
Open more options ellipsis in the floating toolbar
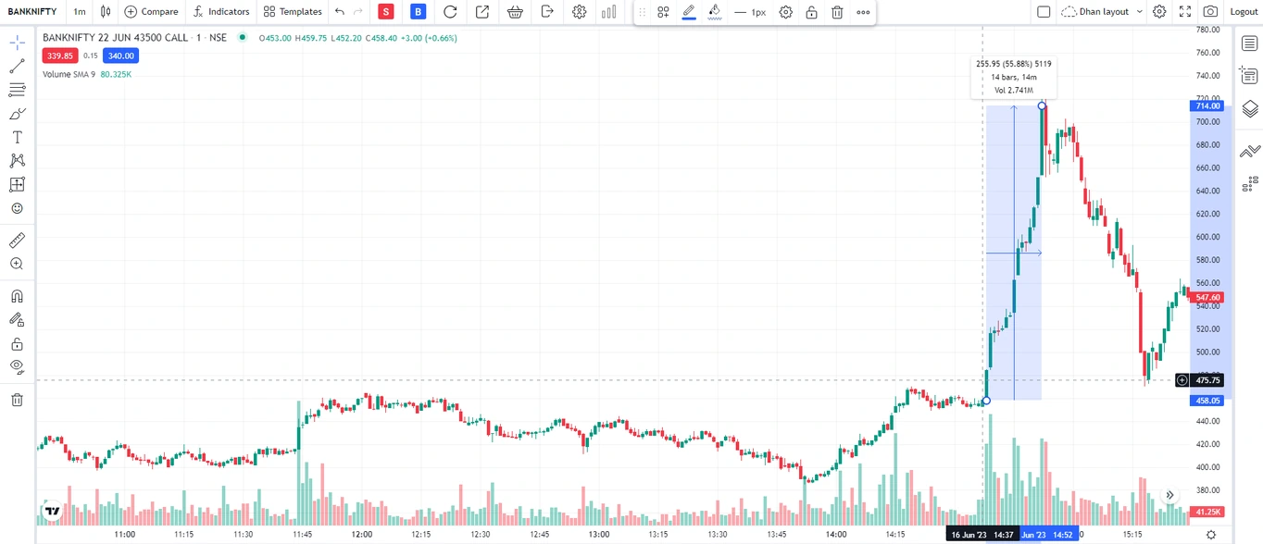[863, 12]
